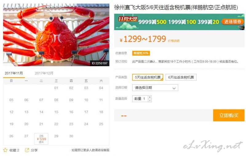Increase quantity with plus stepper
246x156 pixels.
(150, 97)
